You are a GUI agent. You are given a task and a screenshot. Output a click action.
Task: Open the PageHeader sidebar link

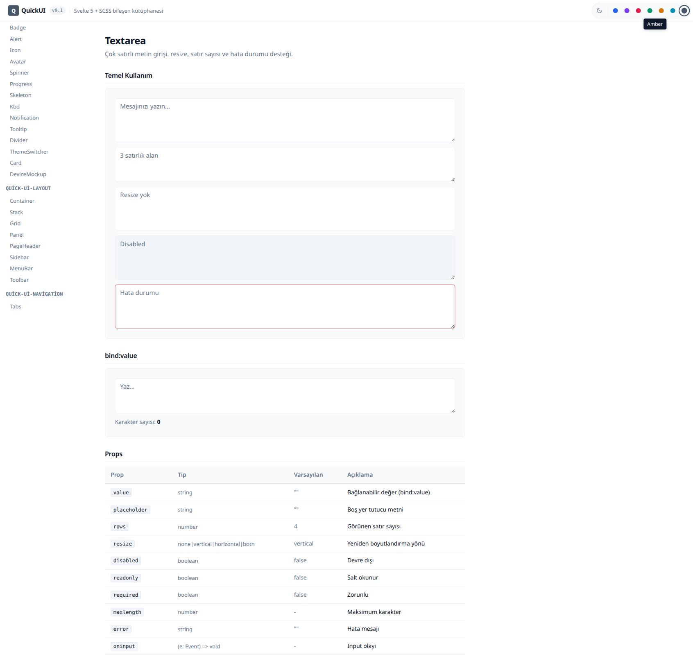25,246
